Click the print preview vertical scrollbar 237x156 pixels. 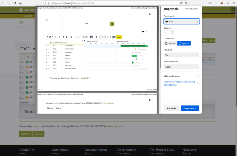tap(160, 38)
